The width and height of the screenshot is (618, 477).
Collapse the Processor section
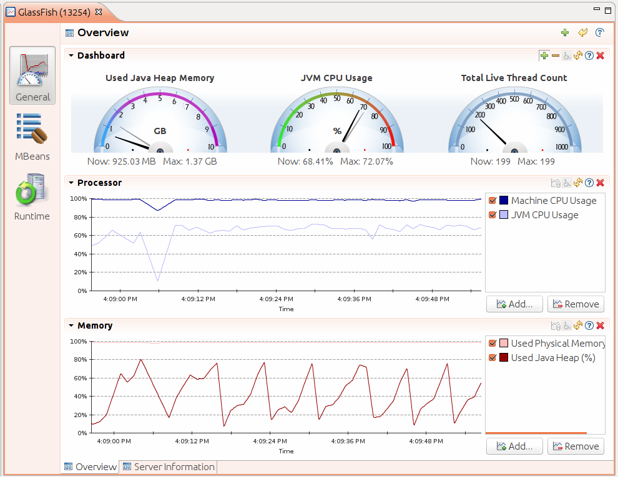[71, 183]
